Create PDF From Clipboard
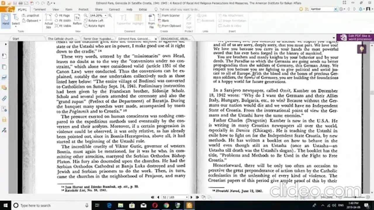This screenshot has width=374, height=210. tap(169, 26)
